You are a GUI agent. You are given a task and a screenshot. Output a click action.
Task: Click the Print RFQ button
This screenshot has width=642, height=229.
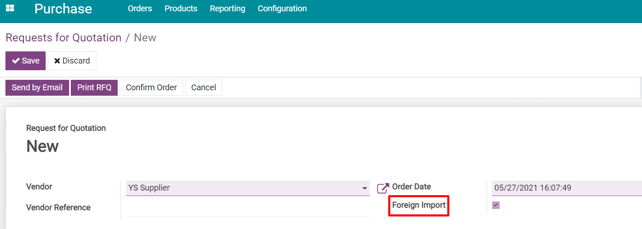click(94, 88)
